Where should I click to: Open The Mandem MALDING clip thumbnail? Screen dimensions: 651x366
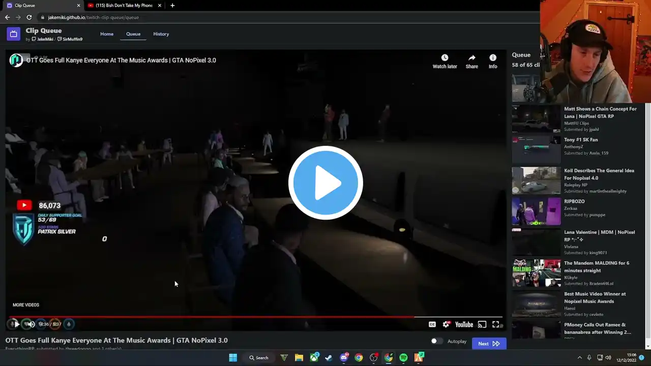tap(536, 273)
